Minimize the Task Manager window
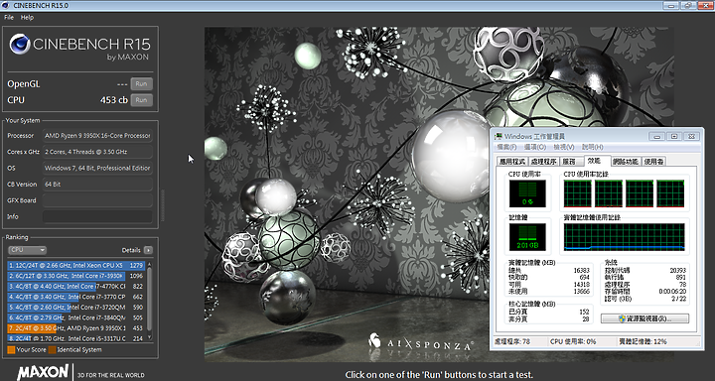 (657, 136)
